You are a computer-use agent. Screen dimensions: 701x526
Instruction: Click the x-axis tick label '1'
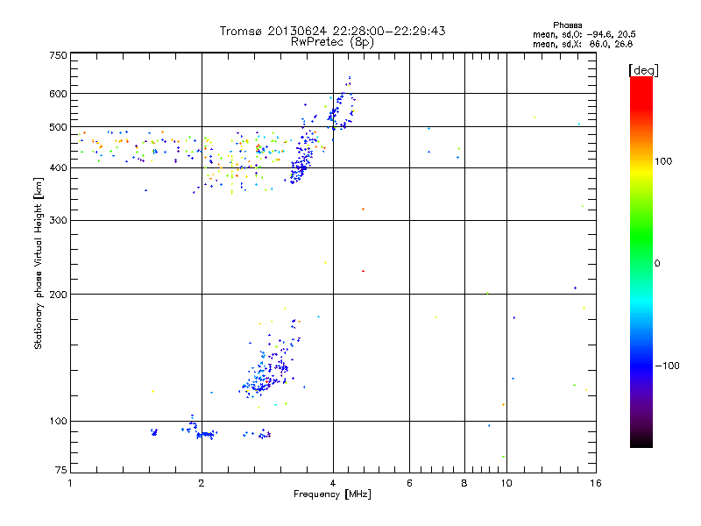point(70,483)
